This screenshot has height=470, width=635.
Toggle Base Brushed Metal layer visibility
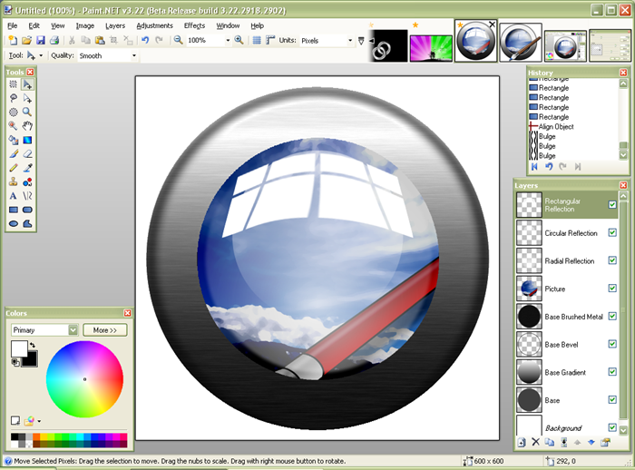[x=612, y=316]
